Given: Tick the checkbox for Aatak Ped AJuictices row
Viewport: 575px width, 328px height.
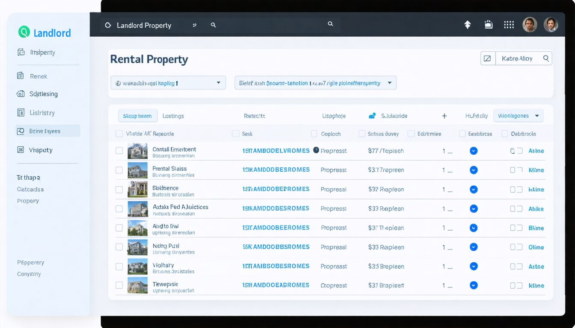Looking at the screenshot, I should (119, 209).
